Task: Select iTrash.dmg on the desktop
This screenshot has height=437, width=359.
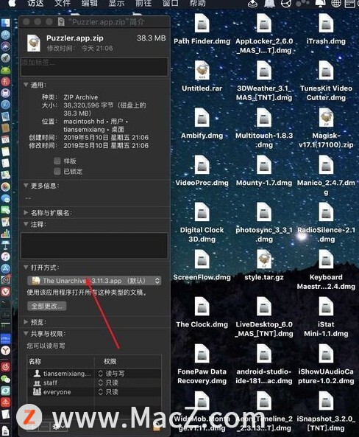Action: 326,24
